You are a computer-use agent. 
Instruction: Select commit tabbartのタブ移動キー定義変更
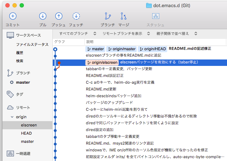click(113, 136)
